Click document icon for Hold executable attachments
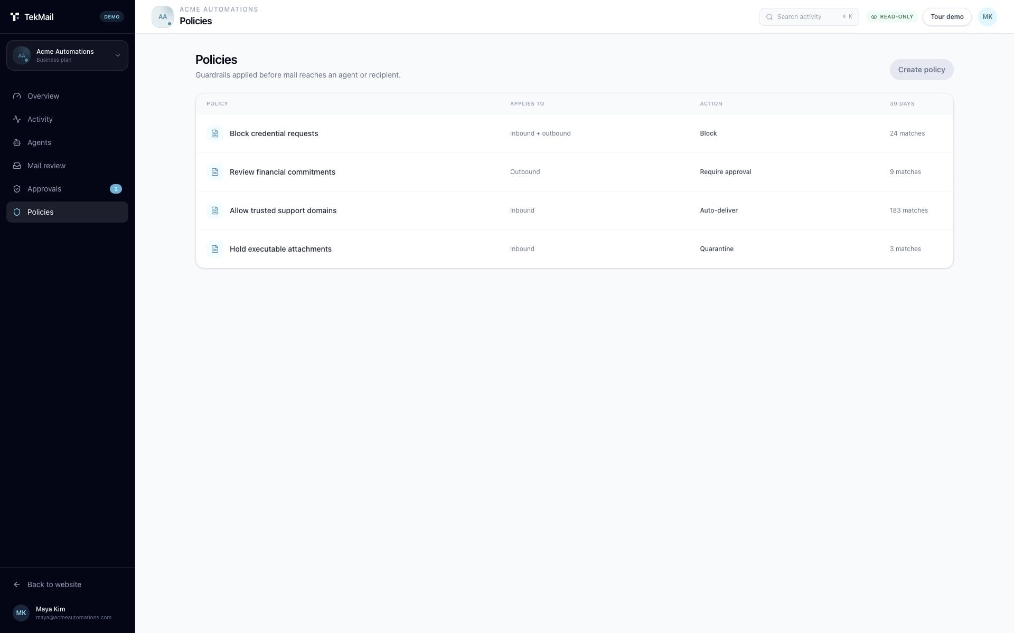Image resolution: width=1014 pixels, height=633 pixels. [x=215, y=249]
